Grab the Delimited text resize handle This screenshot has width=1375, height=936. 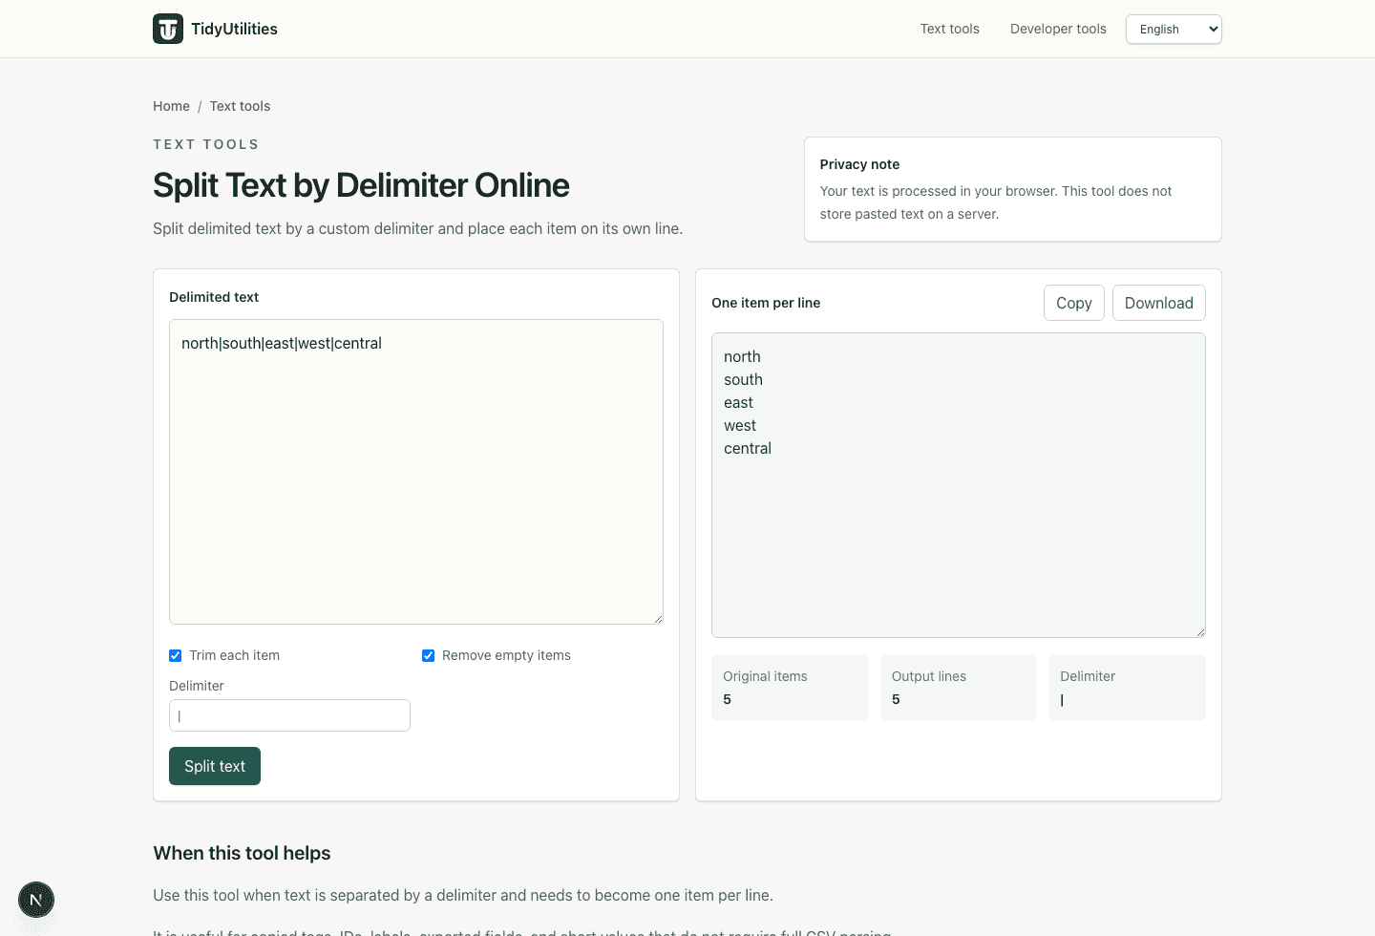[x=658, y=619]
